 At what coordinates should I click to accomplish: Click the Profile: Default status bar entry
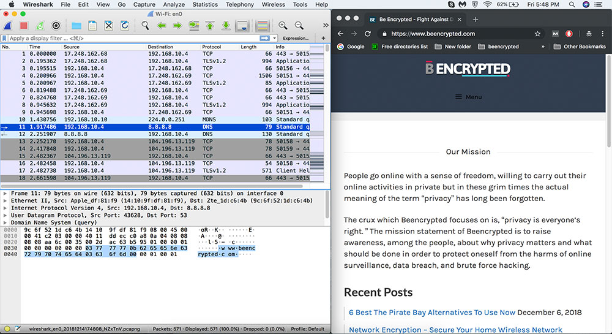click(x=308, y=329)
